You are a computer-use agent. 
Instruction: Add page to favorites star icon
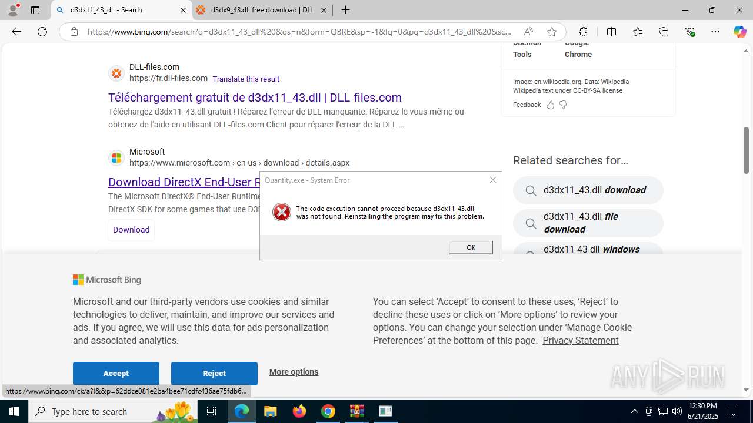pos(551,32)
